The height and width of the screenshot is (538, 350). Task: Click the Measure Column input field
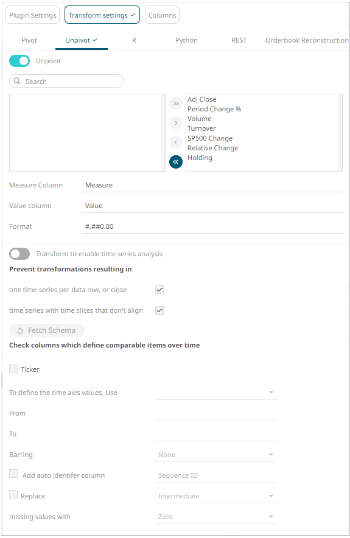click(212, 185)
